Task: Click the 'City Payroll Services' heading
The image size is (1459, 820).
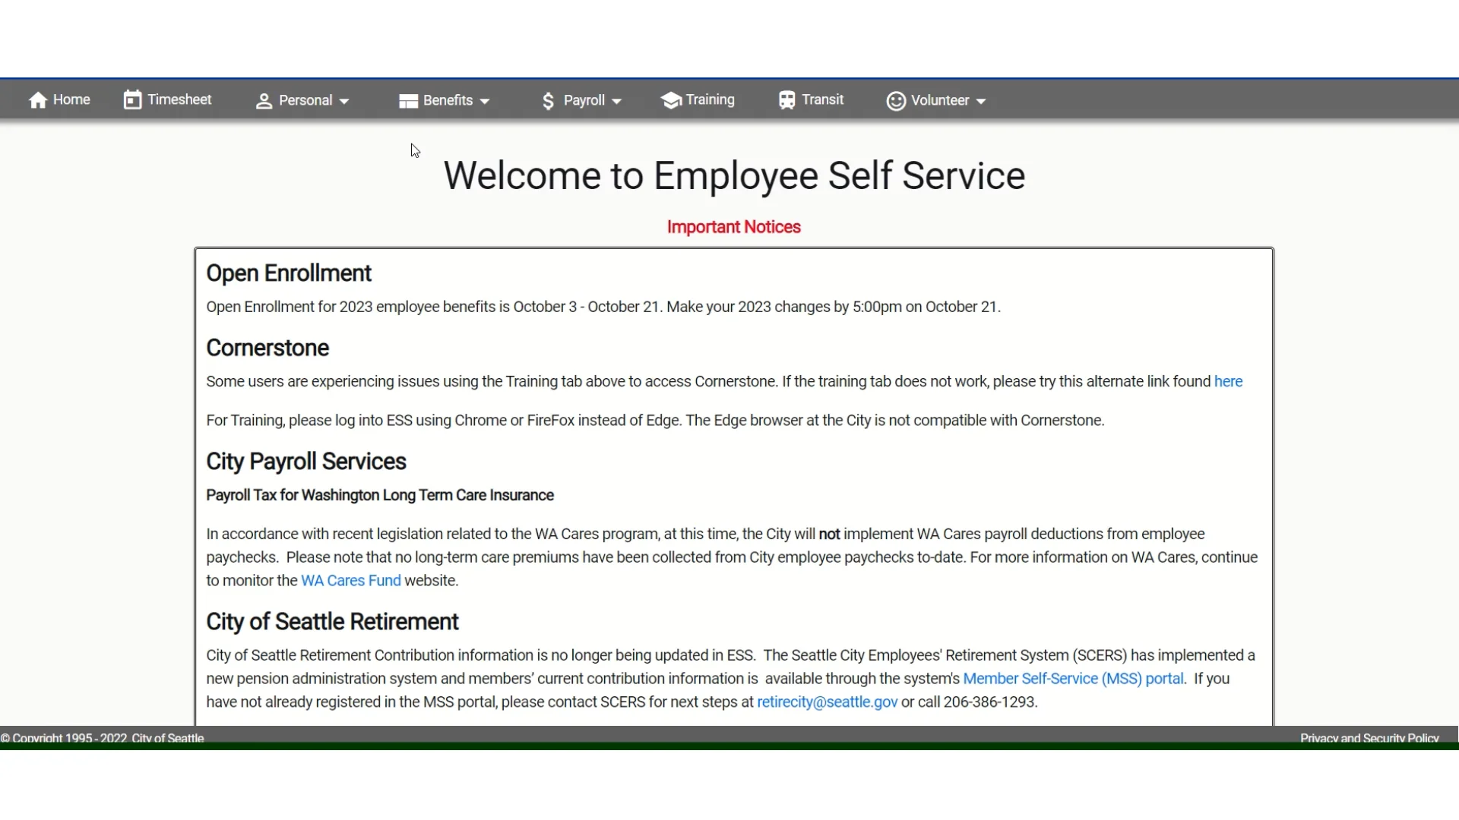Action: pos(306,462)
